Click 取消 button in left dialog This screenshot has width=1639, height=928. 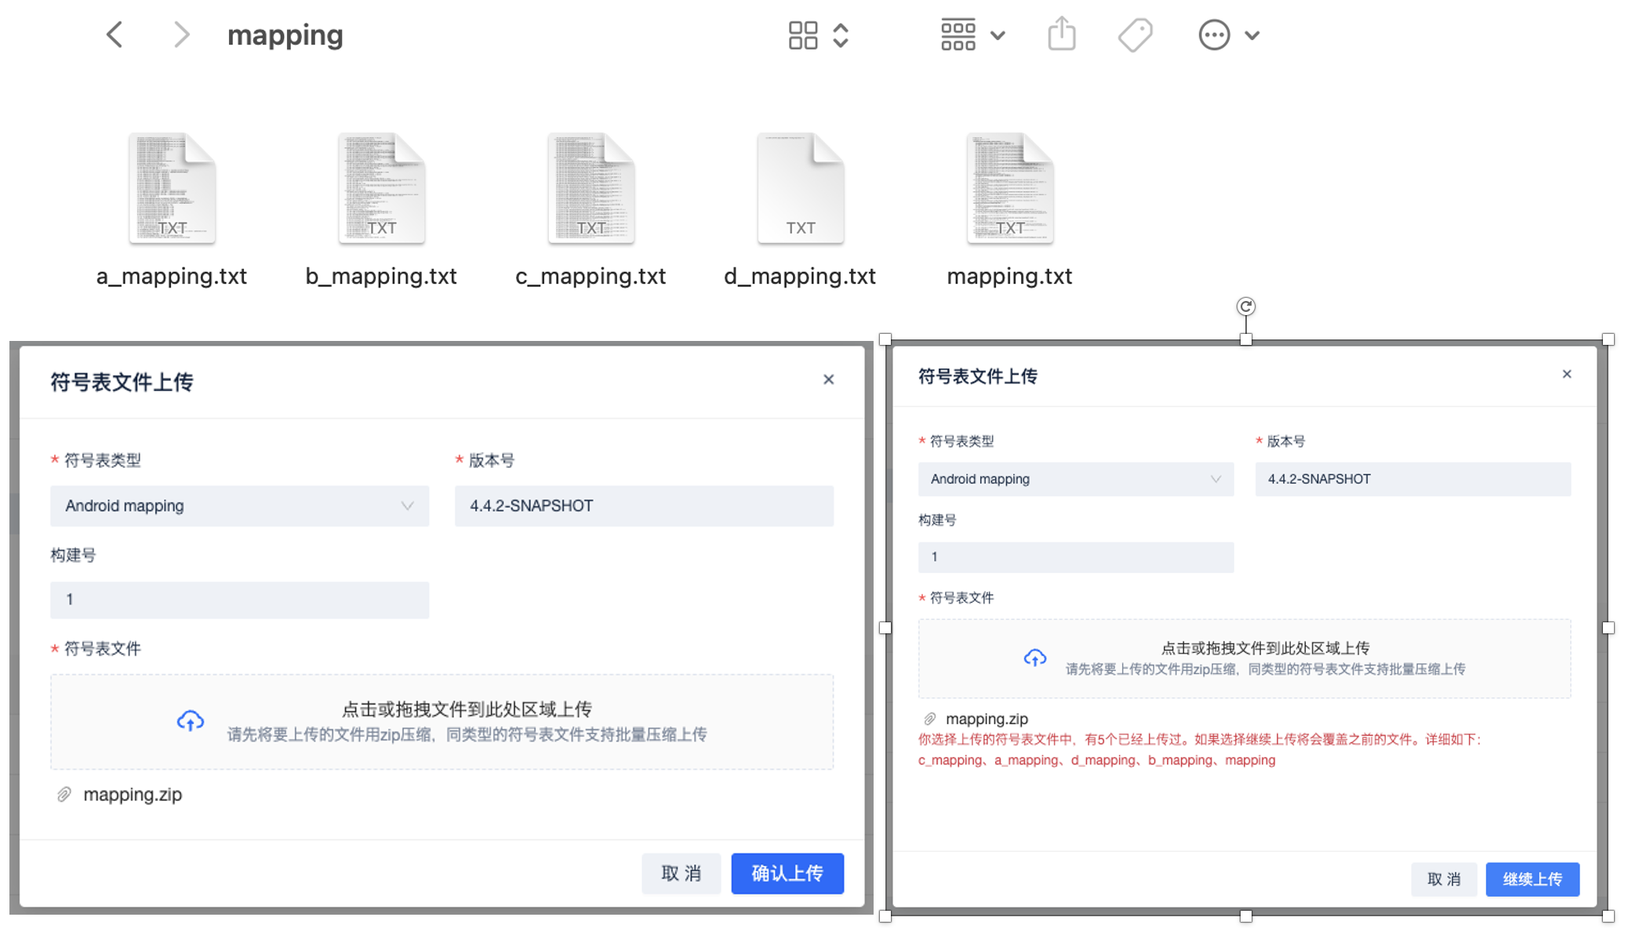(681, 873)
